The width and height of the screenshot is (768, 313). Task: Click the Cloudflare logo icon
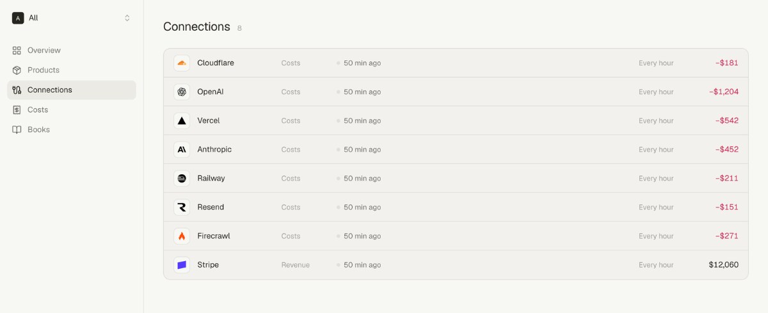[182, 63]
